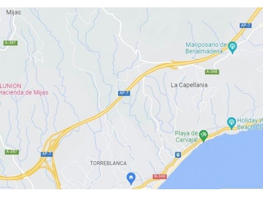Click the Playa de Carvajal text label
Screen dimensions: 263x197
(186, 137)
